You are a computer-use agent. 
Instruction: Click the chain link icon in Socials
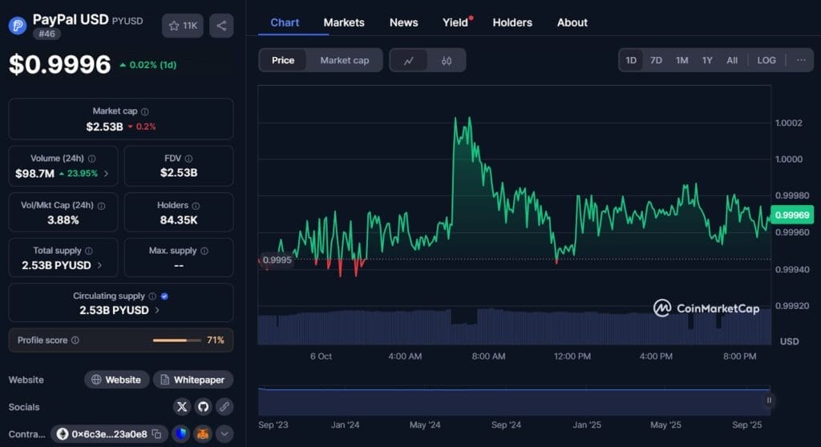pyautogui.click(x=224, y=407)
